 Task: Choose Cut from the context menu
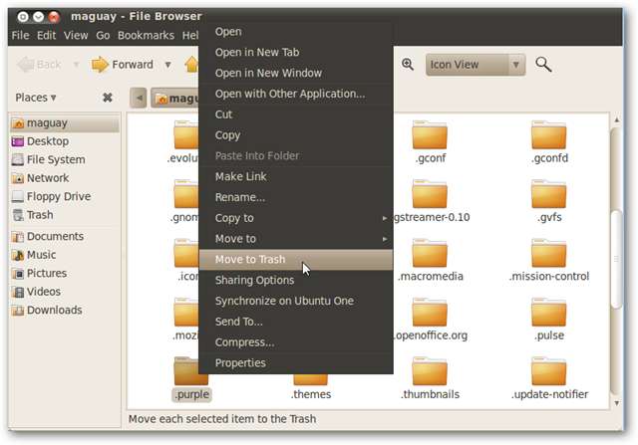coord(296,114)
